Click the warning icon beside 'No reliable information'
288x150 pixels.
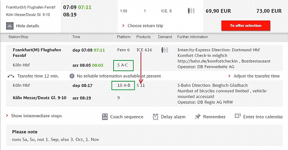click(72, 76)
